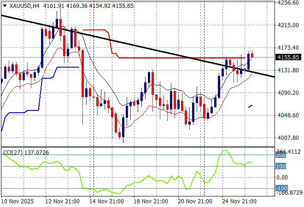Click the CCI -100 level label
The image size is (304, 207).
click(x=281, y=188)
